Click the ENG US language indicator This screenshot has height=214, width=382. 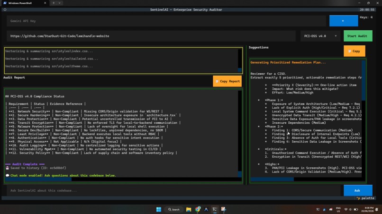pyautogui.click(x=338, y=209)
